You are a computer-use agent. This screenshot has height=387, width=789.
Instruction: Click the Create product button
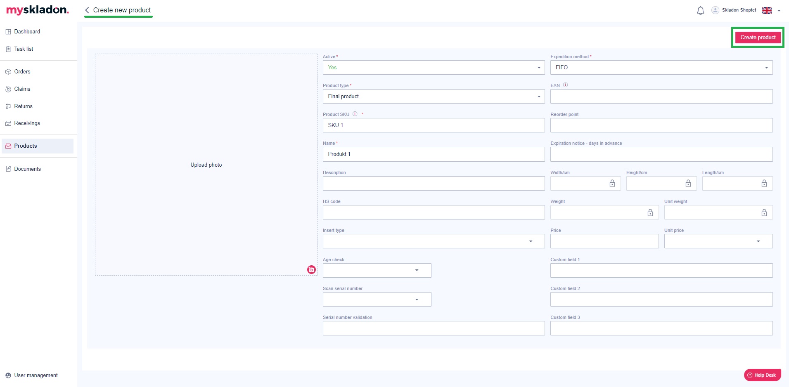(x=758, y=38)
